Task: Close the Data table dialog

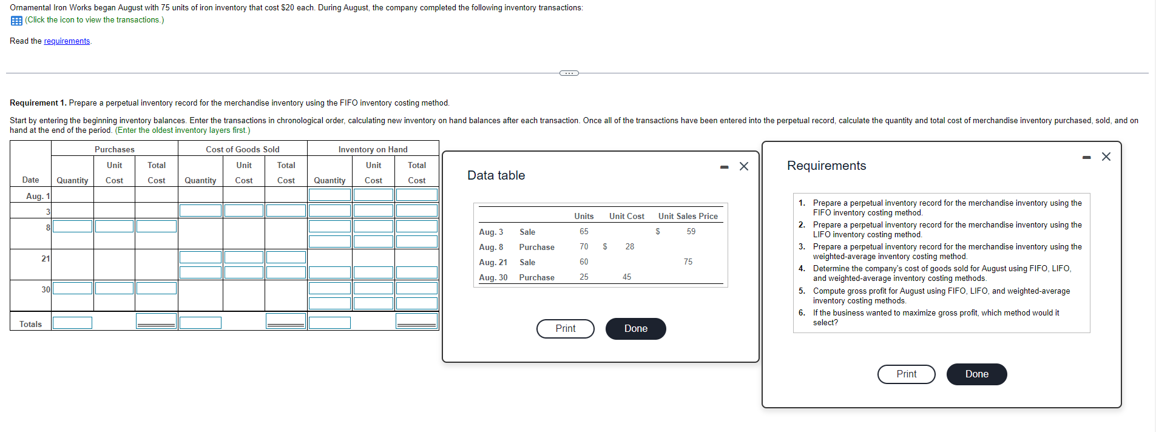Action: [x=744, y=166]
